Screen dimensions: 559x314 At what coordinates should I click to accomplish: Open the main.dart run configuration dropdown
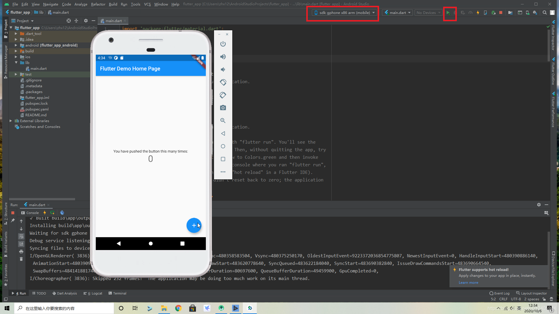coord(397,13)
